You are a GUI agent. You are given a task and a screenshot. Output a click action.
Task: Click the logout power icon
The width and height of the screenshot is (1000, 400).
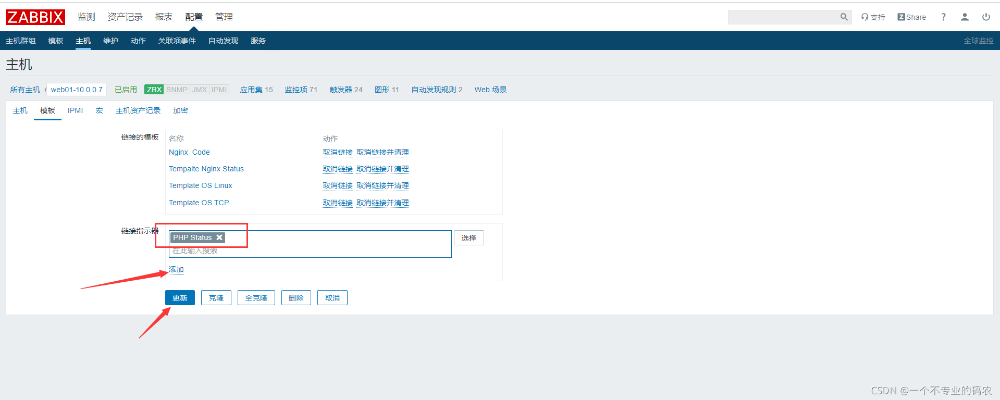click(x=986, y=17)
